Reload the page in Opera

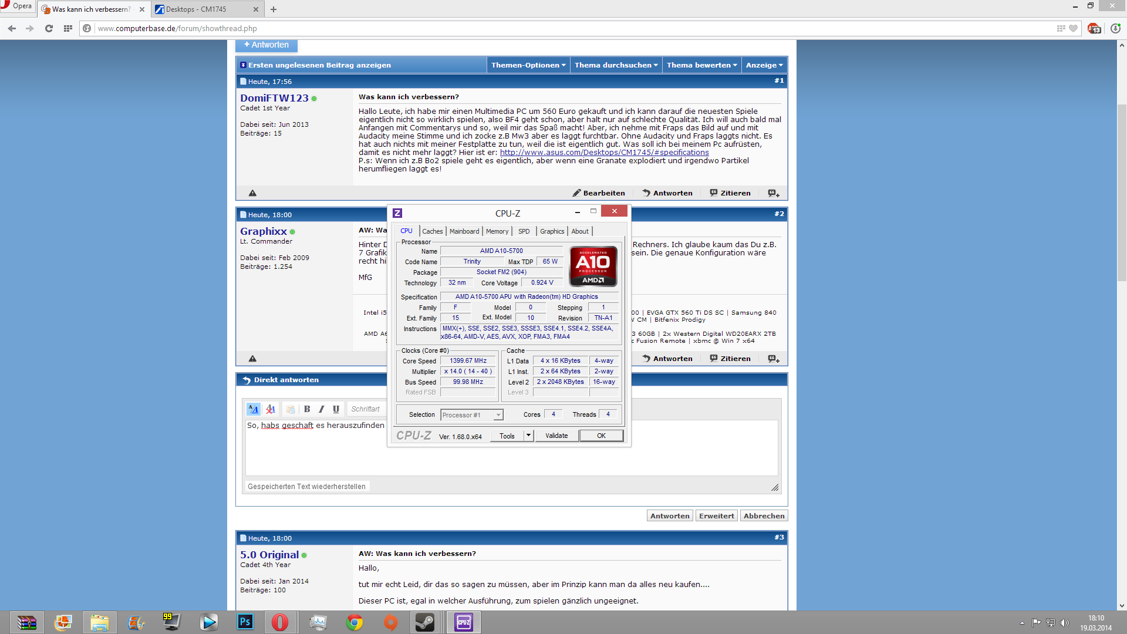[49, 28]
